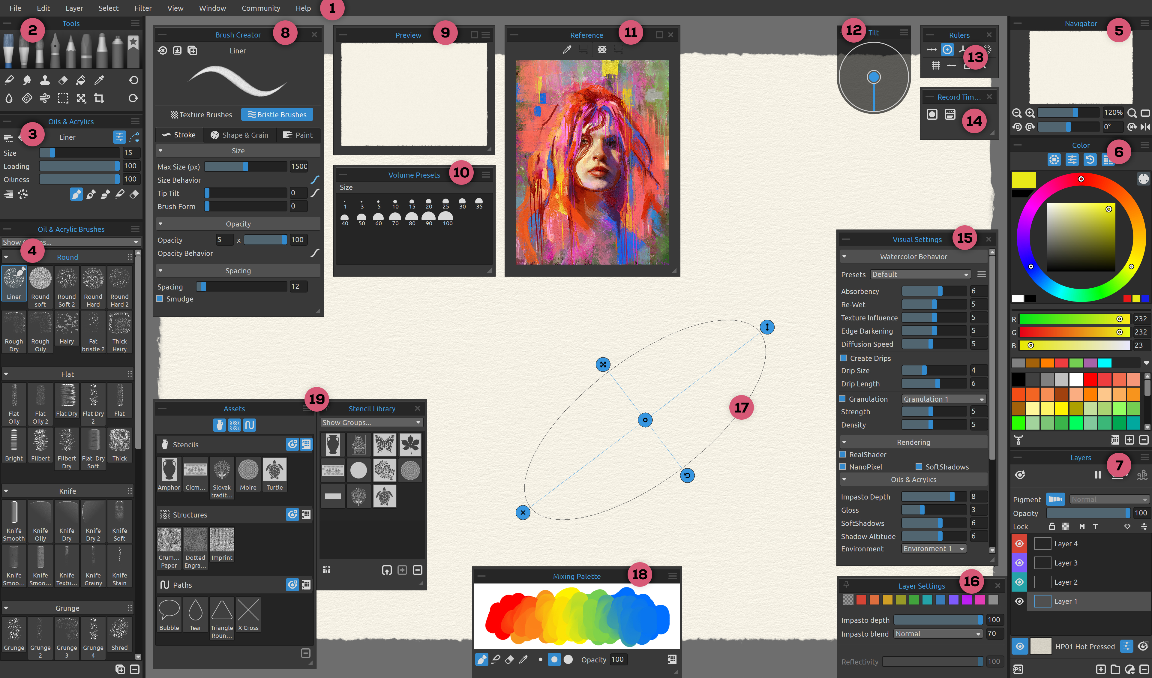This screenshot has width=1152, height=678.
Task: Hide Layer 4 using its eye icon
Action: [1019, 544]
